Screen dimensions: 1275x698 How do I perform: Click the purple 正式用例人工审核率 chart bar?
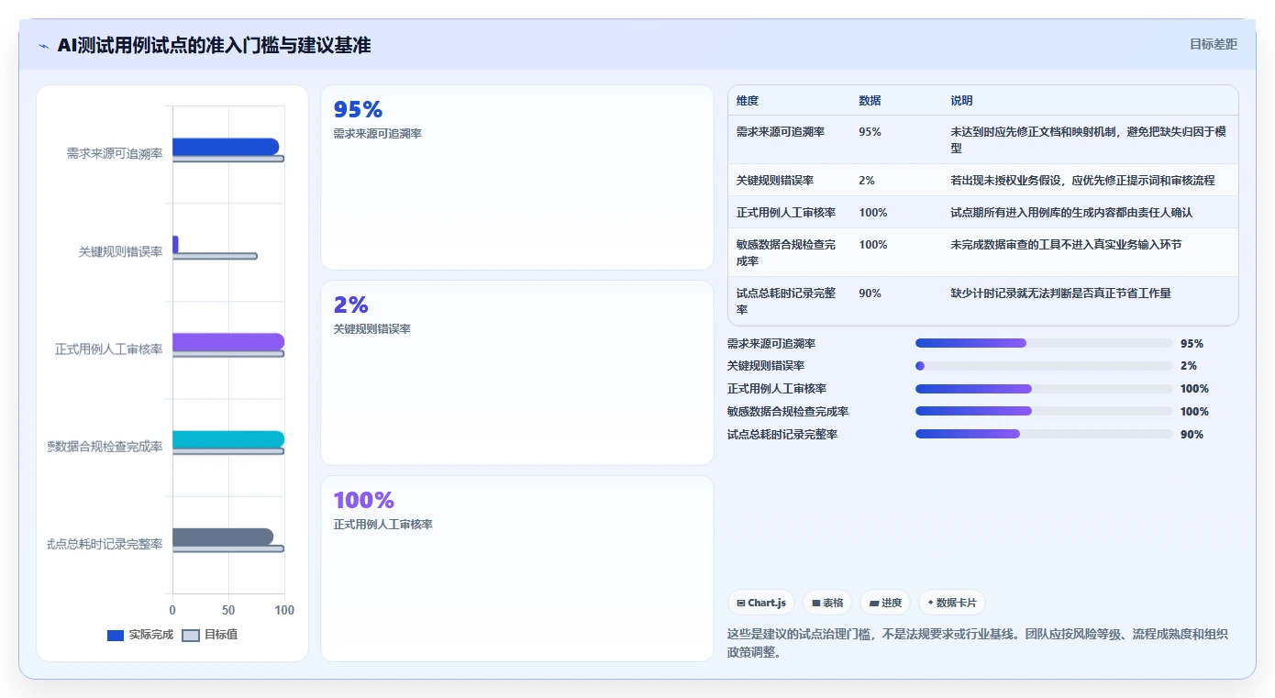click(x=228, y=342)
